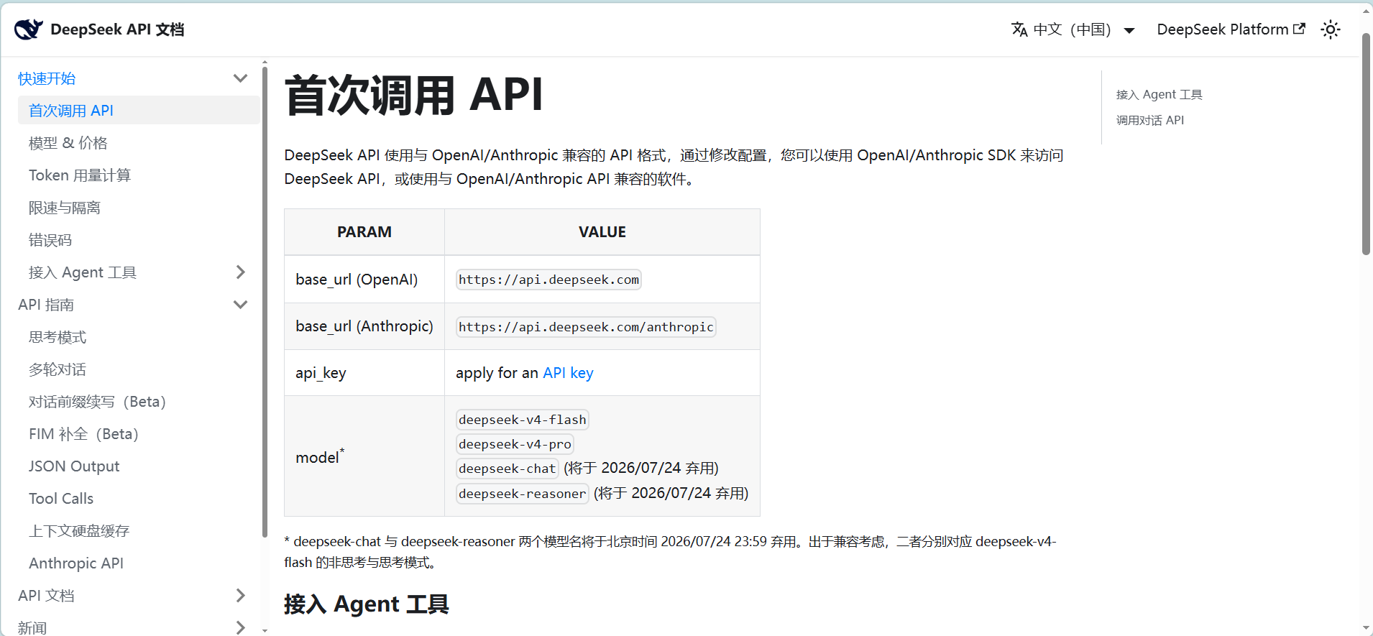Open the 快速开始 sidebar category
The height and width of the screenshot is (636, 1373).
point(47,78)
